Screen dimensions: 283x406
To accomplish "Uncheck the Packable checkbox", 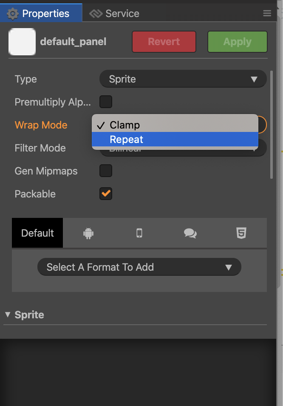I will tap(106, 194).
